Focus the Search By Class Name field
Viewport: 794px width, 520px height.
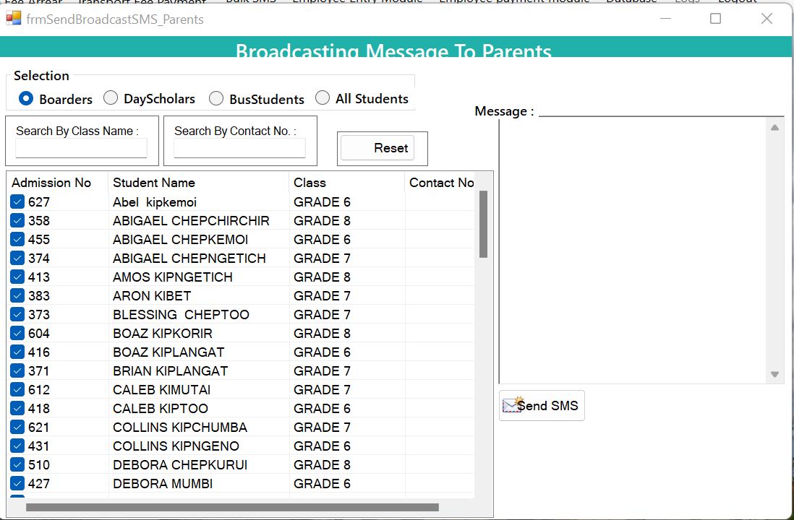tap(81, 148)
